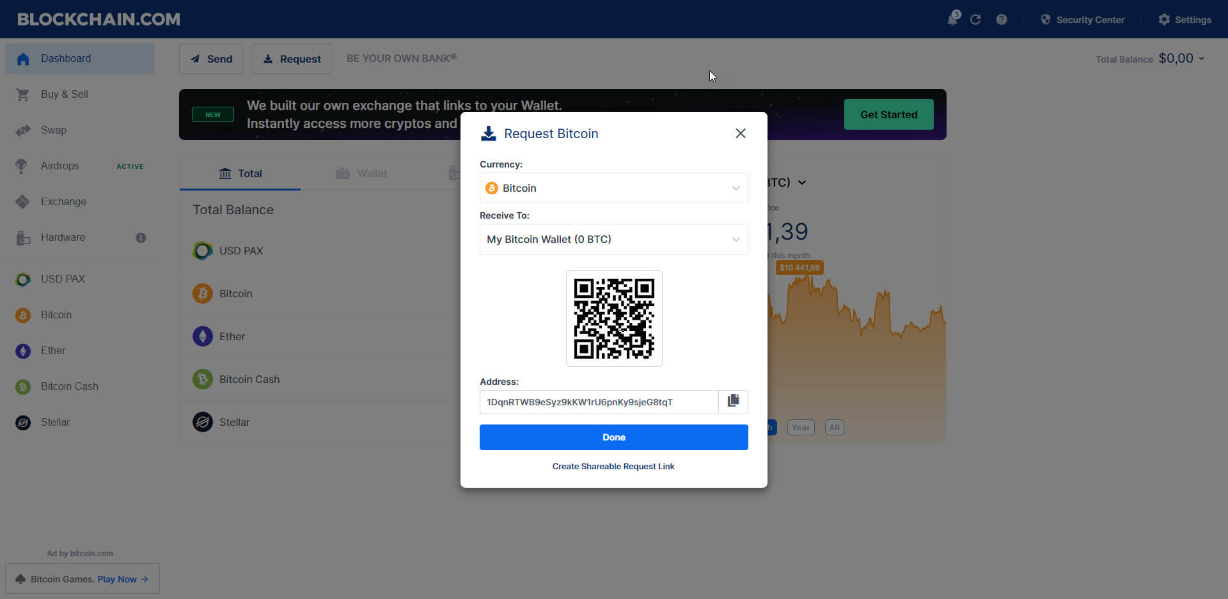Click Create Shareable Request Link
1228x599 pixels.
coord(613,466)
